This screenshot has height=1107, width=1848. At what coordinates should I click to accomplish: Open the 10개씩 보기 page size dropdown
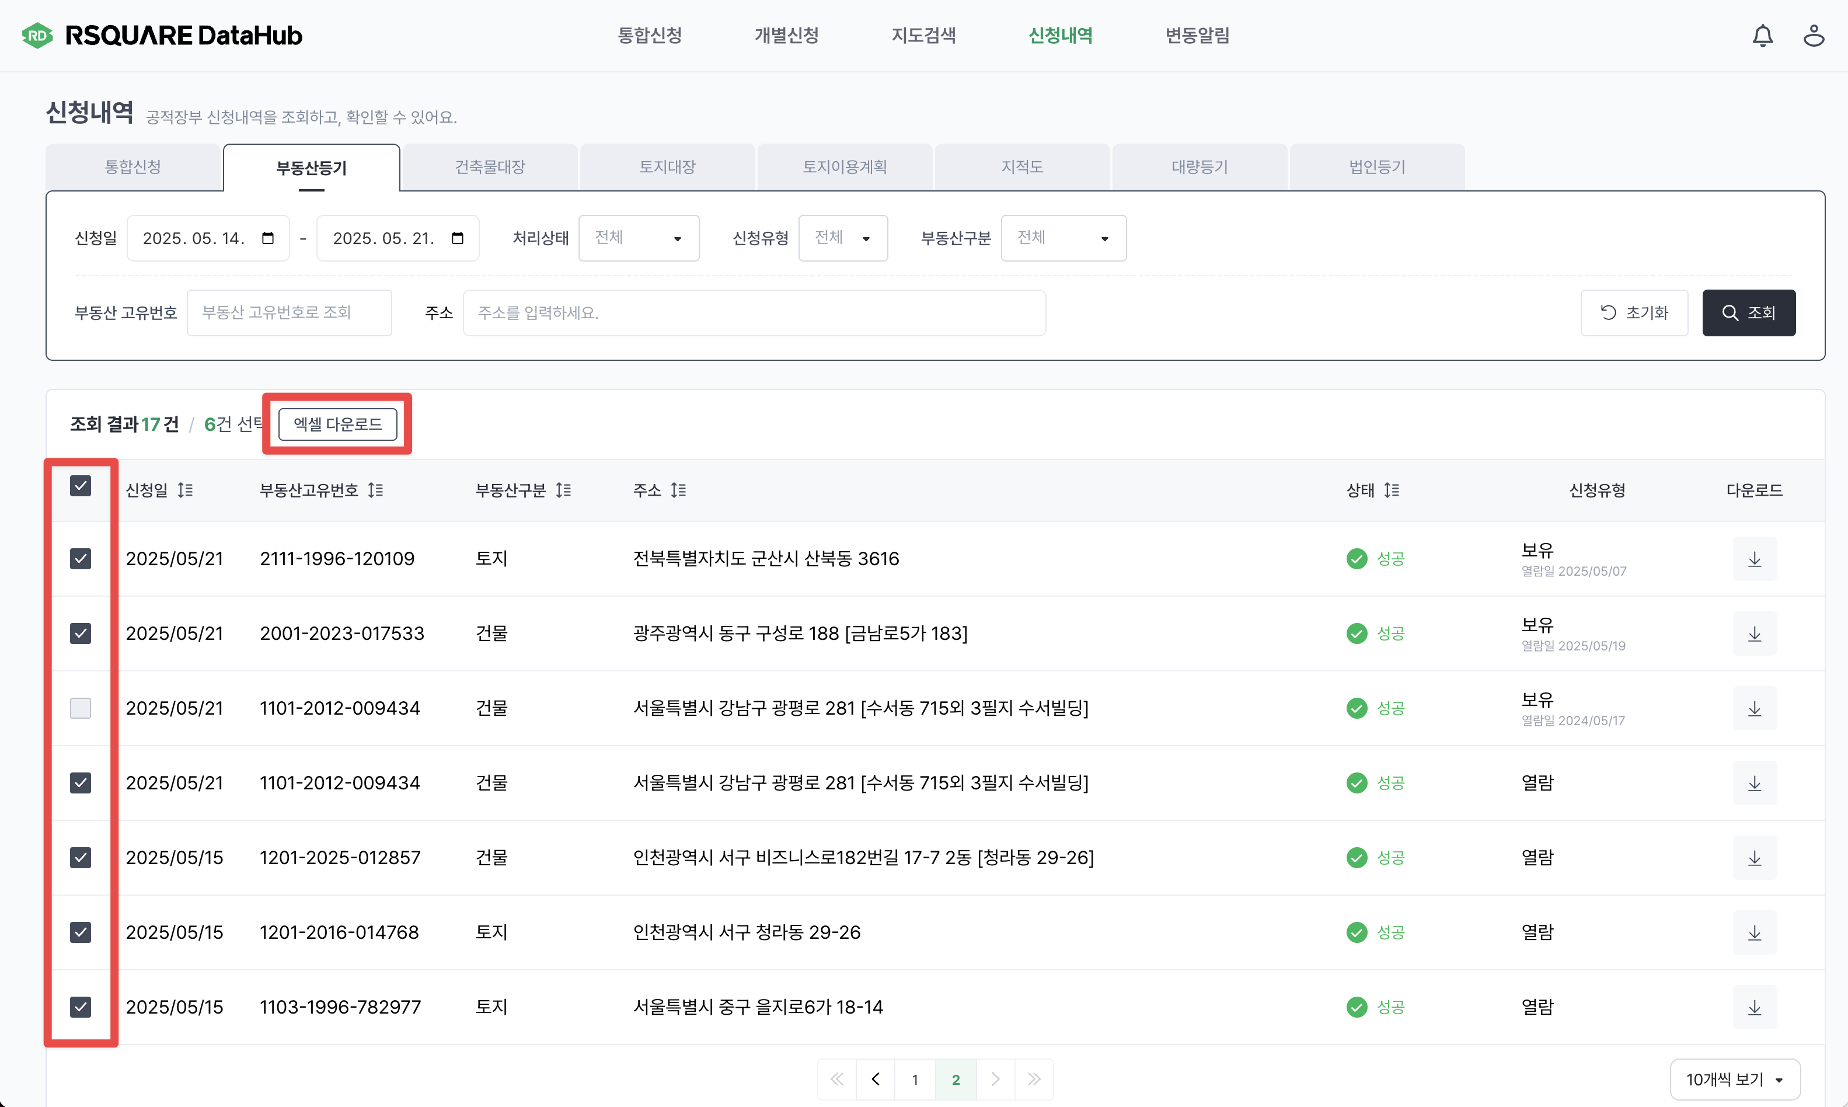(x=1734, y=1078)
